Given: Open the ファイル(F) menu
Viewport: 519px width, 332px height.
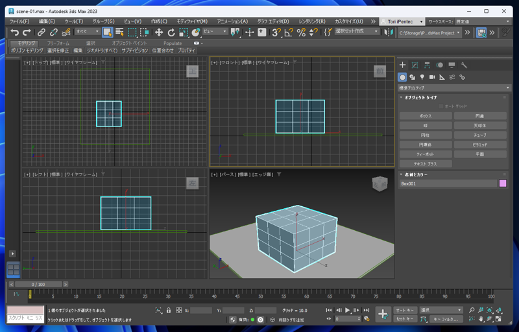Looking at the screenshot, I should 19,21.
